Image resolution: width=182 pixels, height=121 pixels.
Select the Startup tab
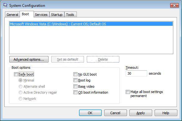pyautogui.click(x=57, y=15)
